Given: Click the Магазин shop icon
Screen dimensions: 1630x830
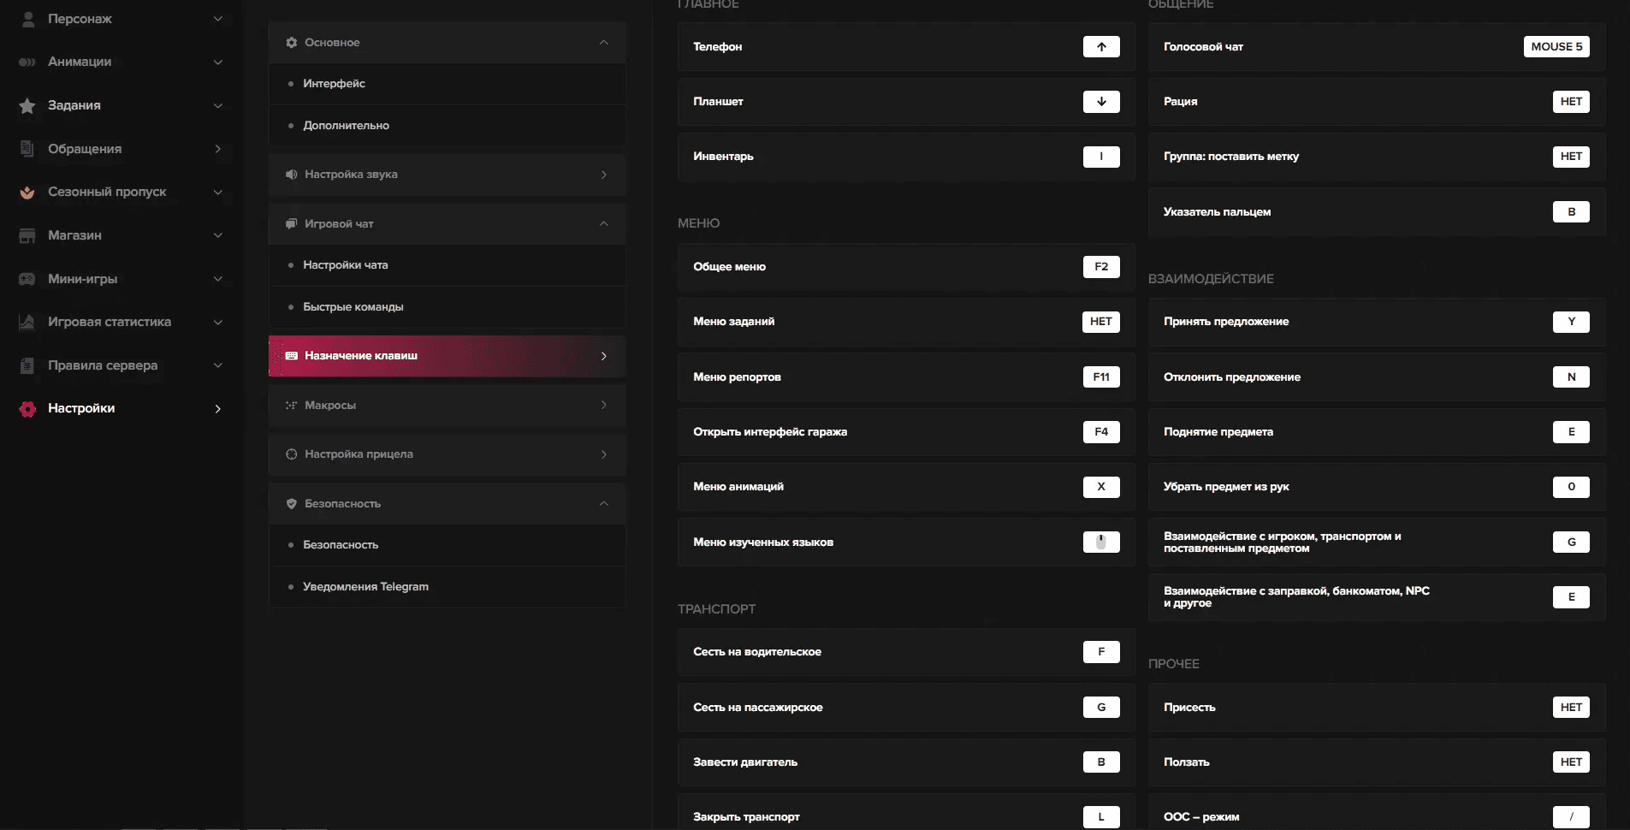Looking at the screenshot, I should point(27,235).
